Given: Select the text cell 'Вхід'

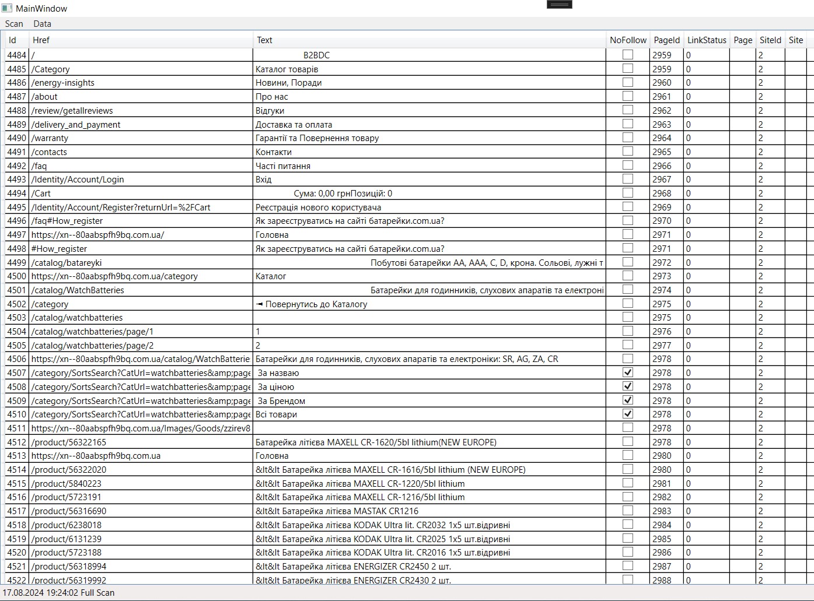Looking at the screenshot, I should click(x=429, y=180).
